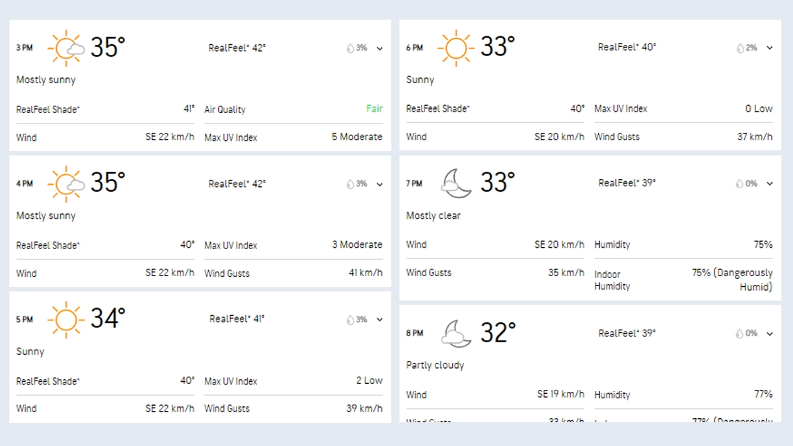Screen dimensions: 793x446
Task: Collapse the 5 PM forecast chevron
Action: (x=379, y=320)
